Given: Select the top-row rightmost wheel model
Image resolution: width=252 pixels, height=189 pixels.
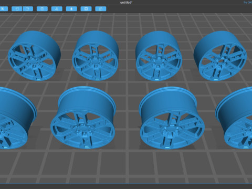Looking at the screenshot, I should pos(220,56).
